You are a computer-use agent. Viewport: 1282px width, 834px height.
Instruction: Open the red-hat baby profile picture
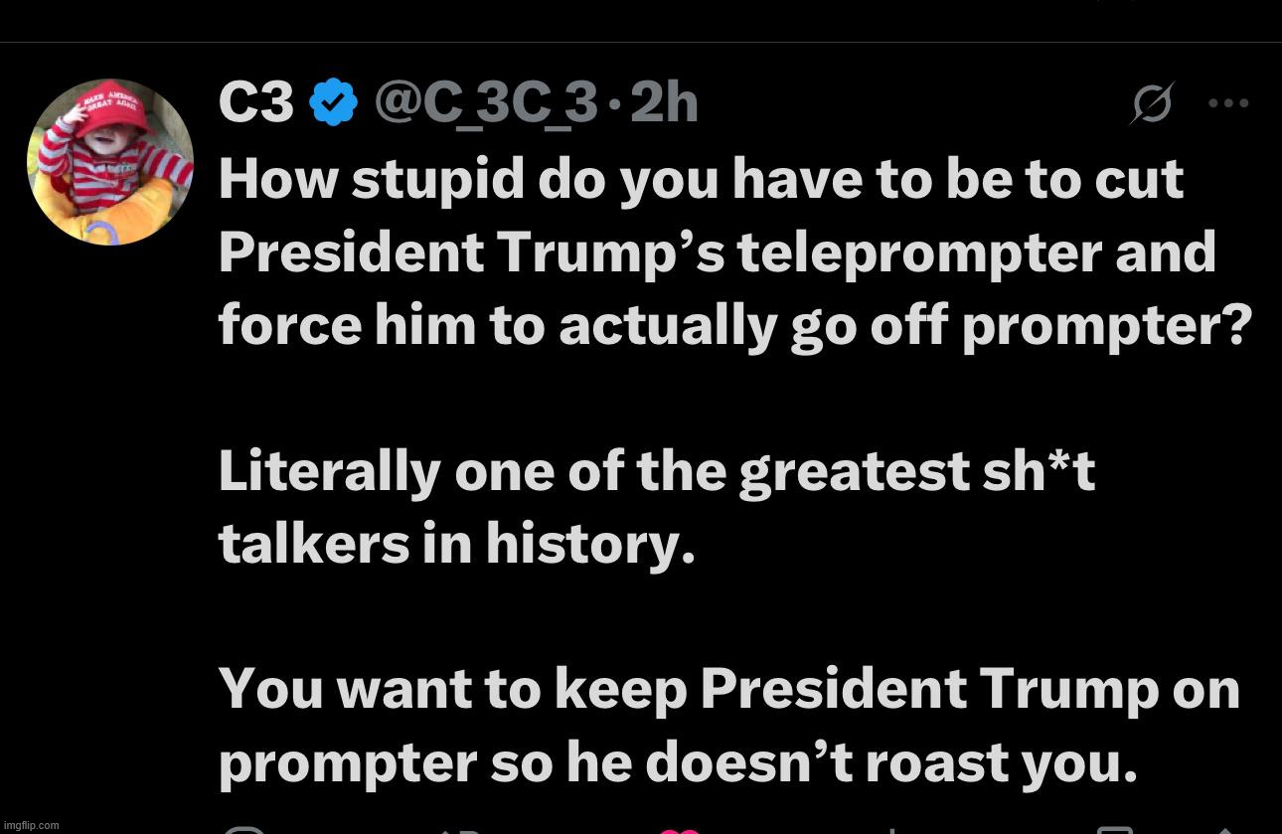pyautogui.click(x=110, y=161)
